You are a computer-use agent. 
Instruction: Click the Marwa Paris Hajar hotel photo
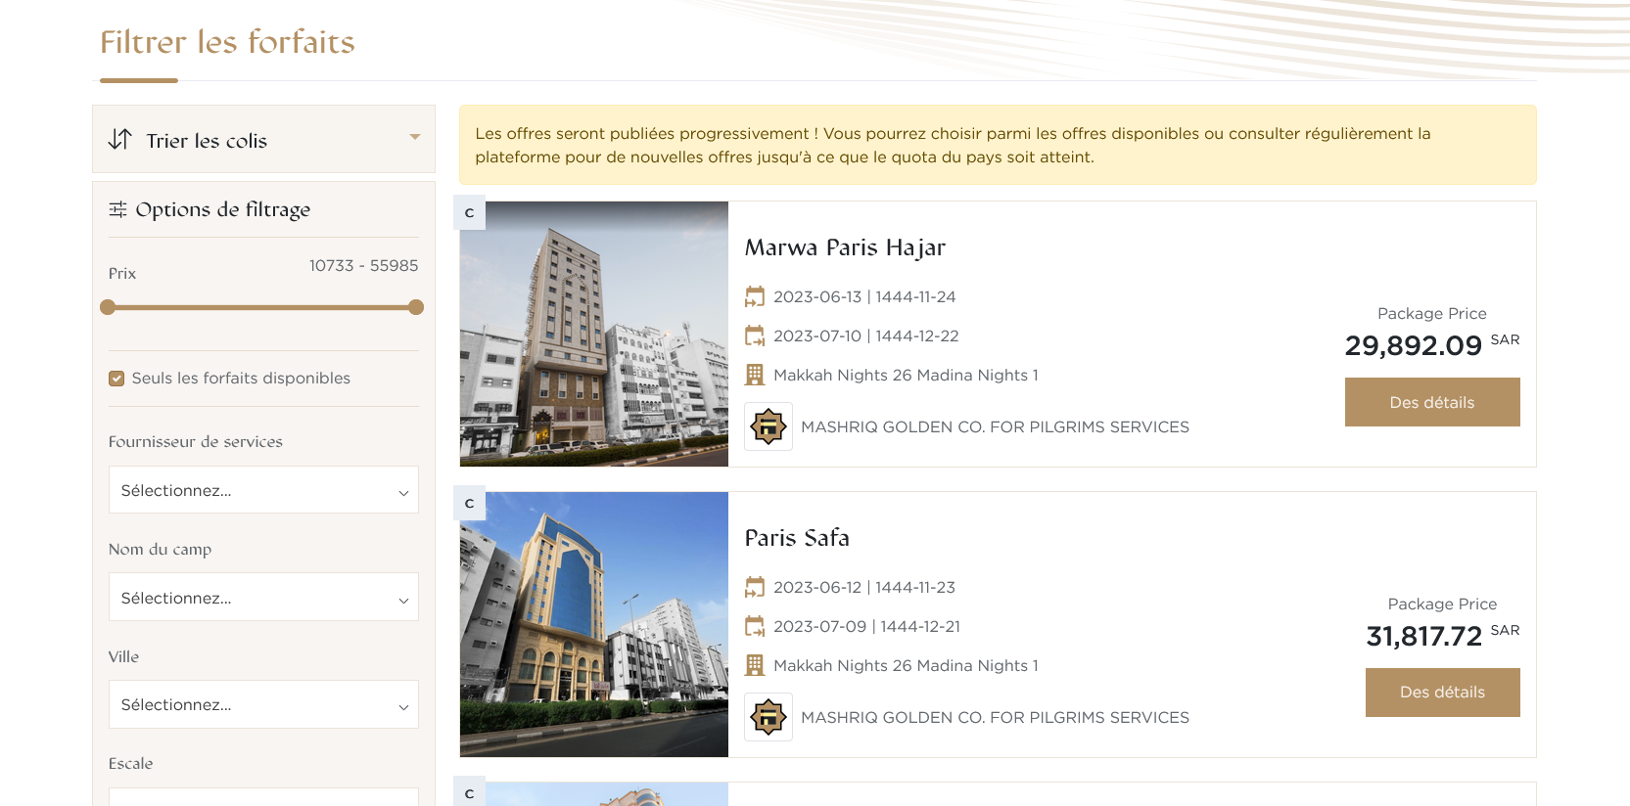coord(594,334)
